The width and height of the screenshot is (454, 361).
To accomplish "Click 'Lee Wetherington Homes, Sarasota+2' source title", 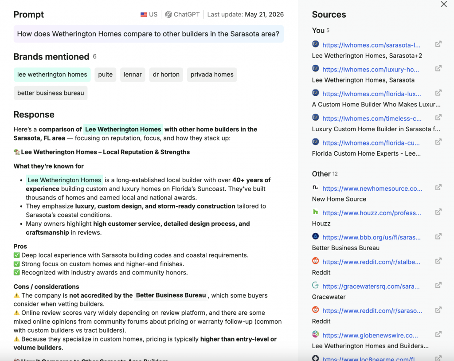I will 367,55.
